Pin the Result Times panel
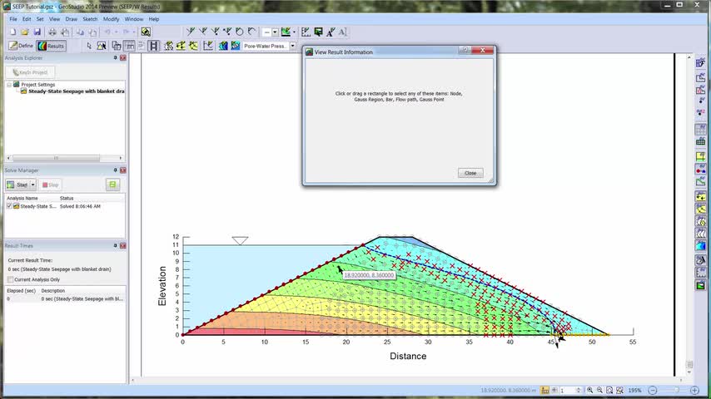Screen dimensions: 711x399 pyautogui.click(x=115, y=245)
